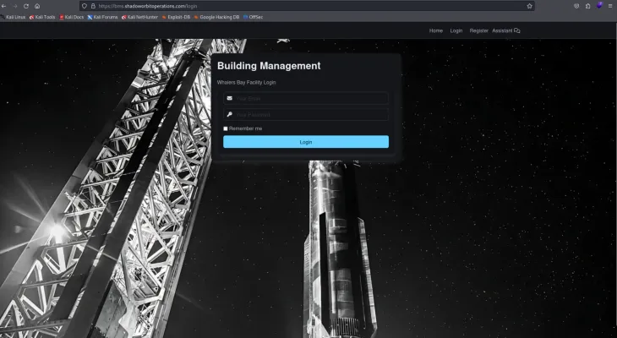
Task: Click the browser home icon
Action: pyautogui.click(x=37, y=6)
